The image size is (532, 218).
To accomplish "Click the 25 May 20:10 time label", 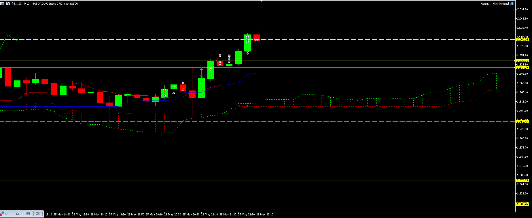I will 154,215.
